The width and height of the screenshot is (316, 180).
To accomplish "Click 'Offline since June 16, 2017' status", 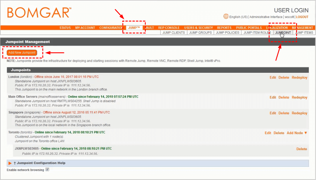I will pos(67,77).
